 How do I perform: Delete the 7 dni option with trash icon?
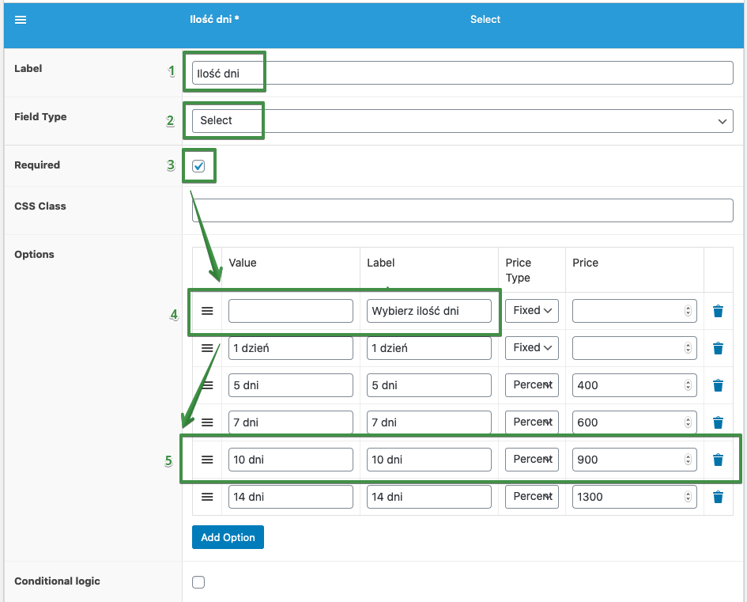point(718,422)
